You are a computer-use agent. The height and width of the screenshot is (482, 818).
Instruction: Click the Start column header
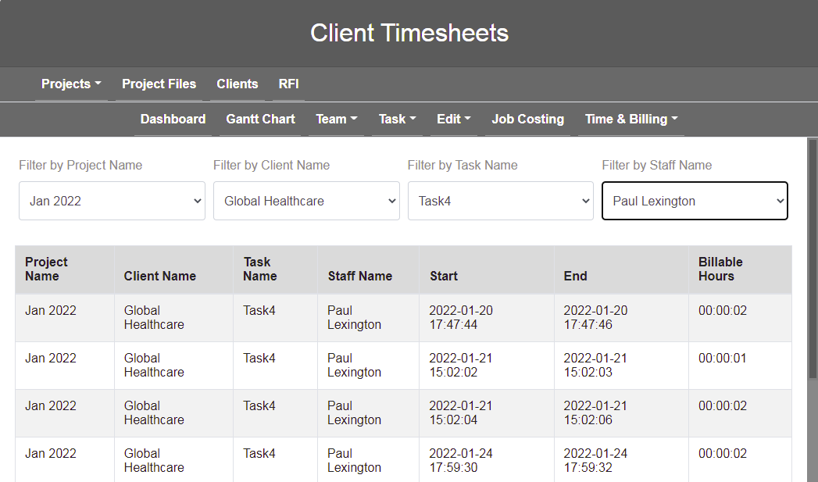click(444, 277)
